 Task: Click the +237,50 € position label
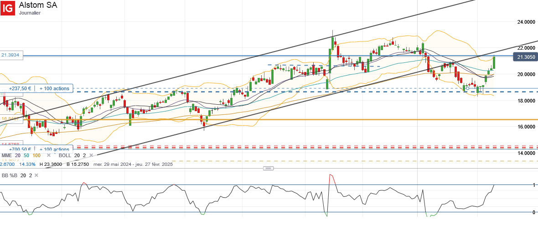pyautogui.click(x=20, y=88)
